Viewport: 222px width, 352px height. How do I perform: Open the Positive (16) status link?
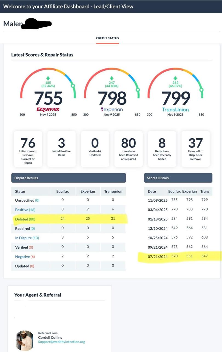[25, 210]
